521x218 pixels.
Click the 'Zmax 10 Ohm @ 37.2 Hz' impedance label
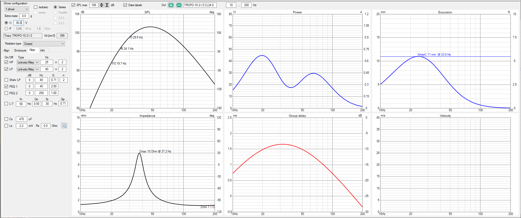(x=155, y=151)
